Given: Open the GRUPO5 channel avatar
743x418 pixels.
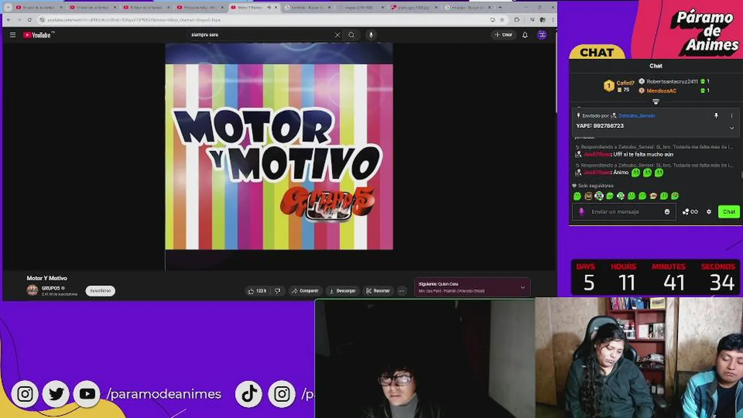Looking at the screenshot, I should click(x=33, y=290).
